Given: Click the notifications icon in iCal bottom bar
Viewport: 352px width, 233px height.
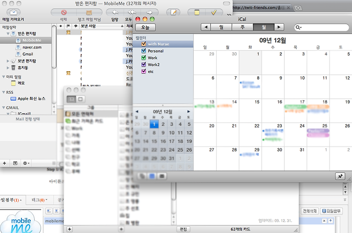Looking at the screenshot, I should (162, 176).
